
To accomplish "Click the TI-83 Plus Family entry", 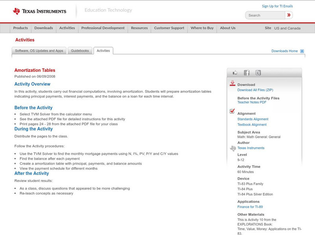I will (x=250, y=184).
